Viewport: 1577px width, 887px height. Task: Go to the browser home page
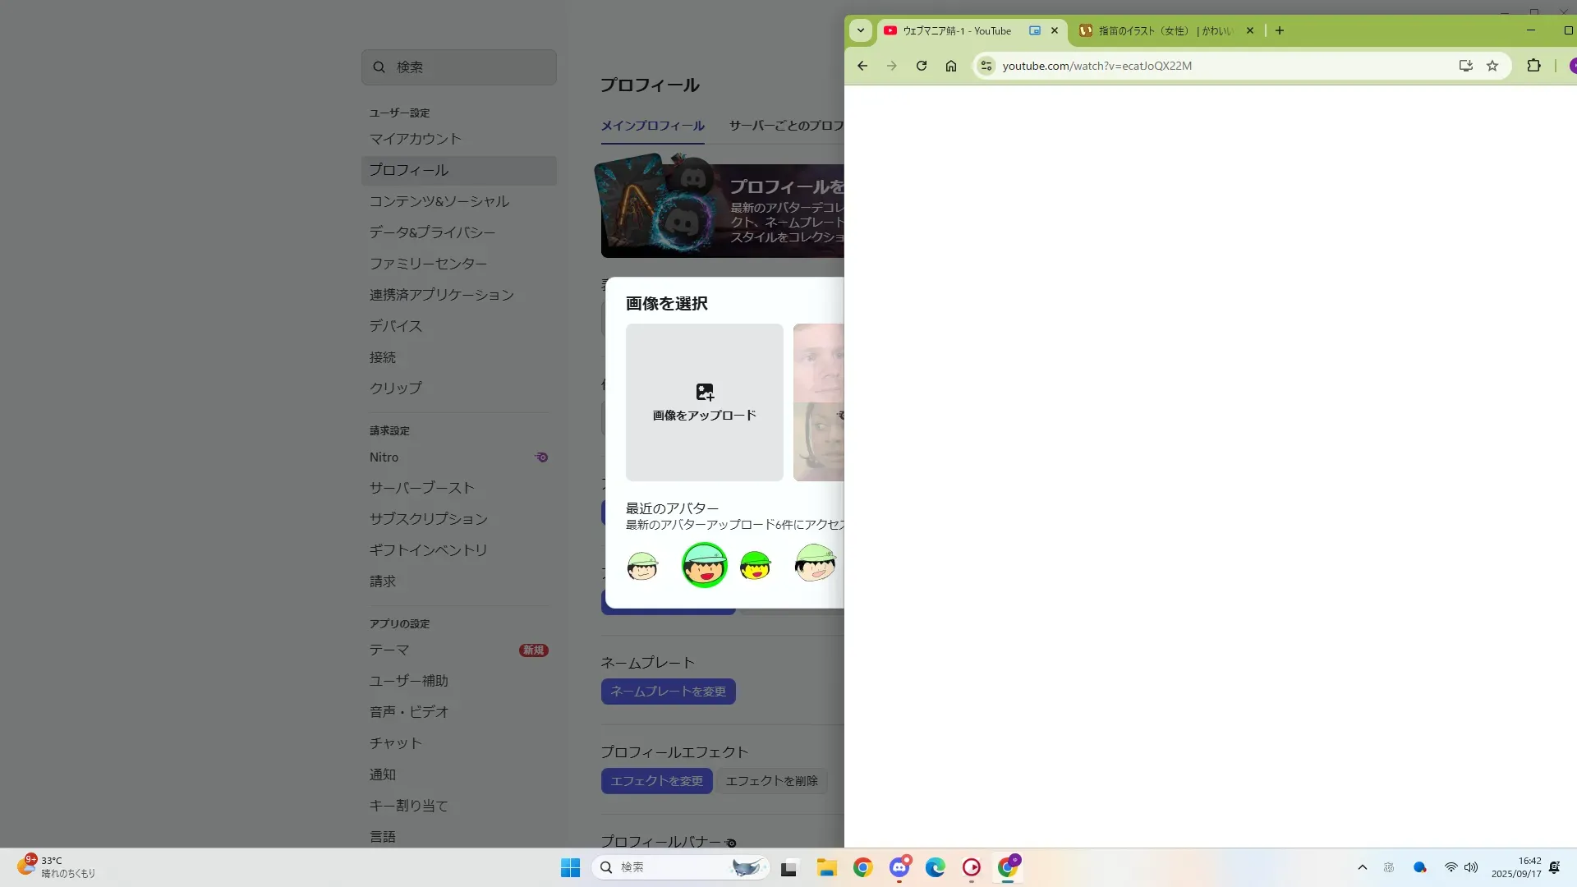951,66
